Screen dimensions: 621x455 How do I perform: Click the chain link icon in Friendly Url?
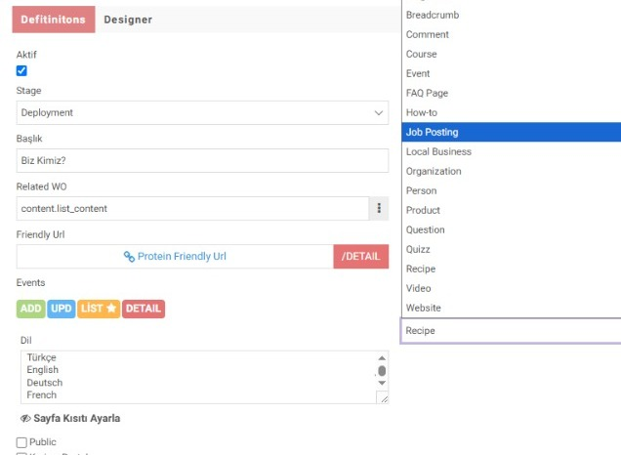(x=129, y=257)
